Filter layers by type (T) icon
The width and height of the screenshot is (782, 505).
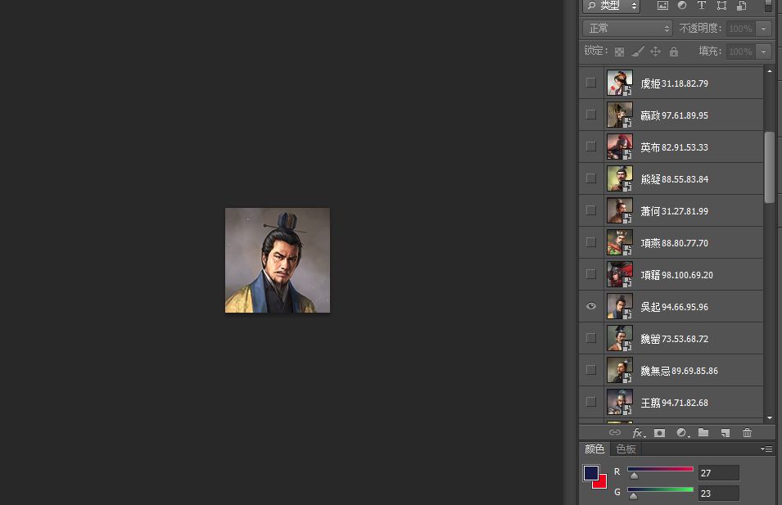702,6
